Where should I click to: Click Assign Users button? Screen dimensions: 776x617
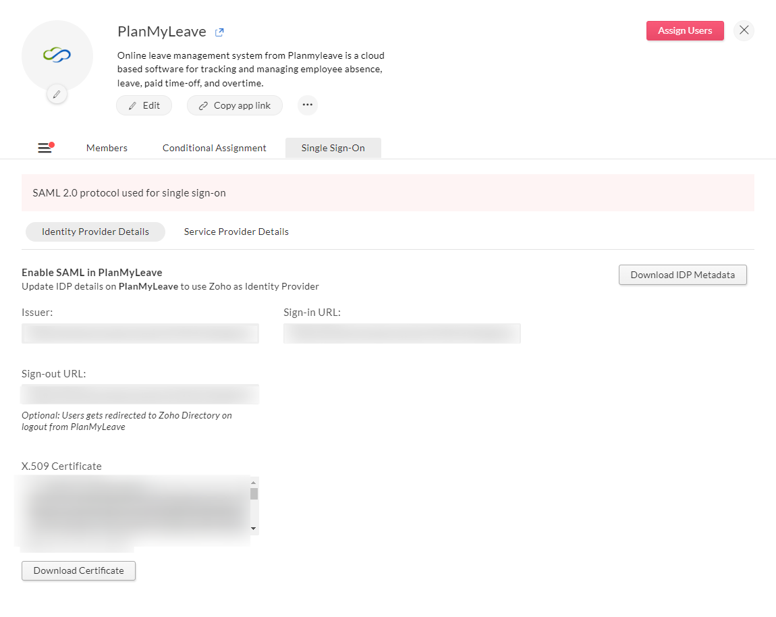coord(685,30)
